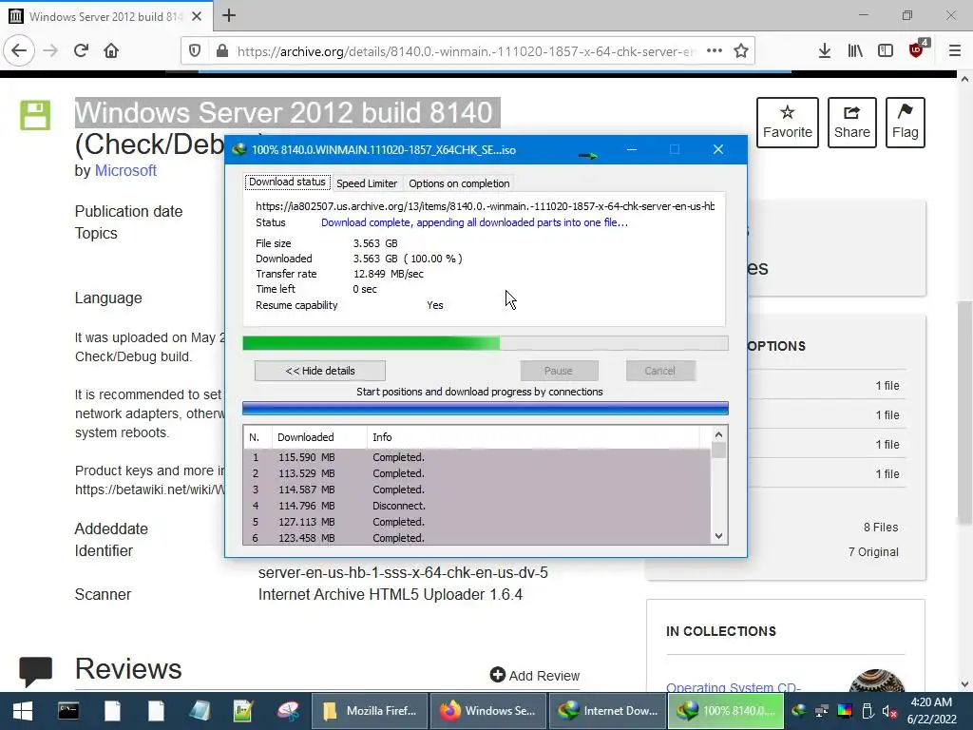Viewport: 973px width, 730px height.
Task: Open Firefox downloads arrow icon
Action: 824,51
